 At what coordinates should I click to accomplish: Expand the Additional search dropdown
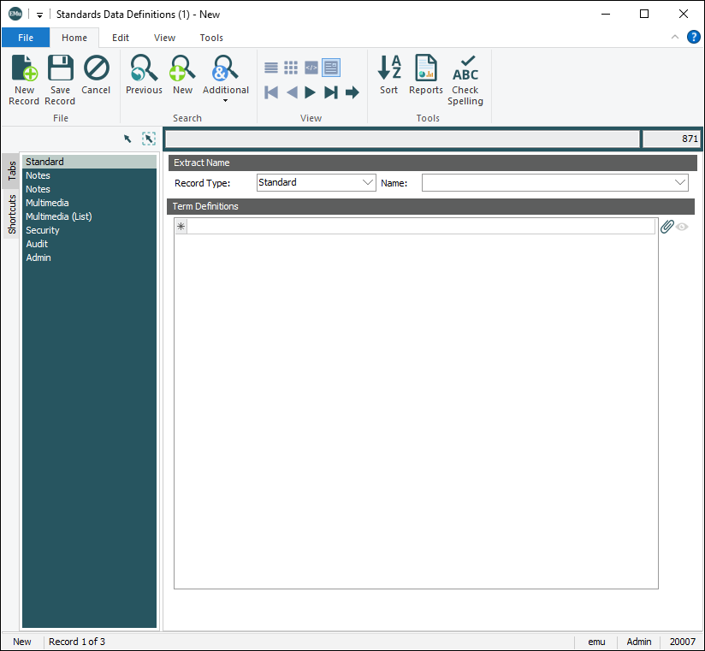point(226,100)
